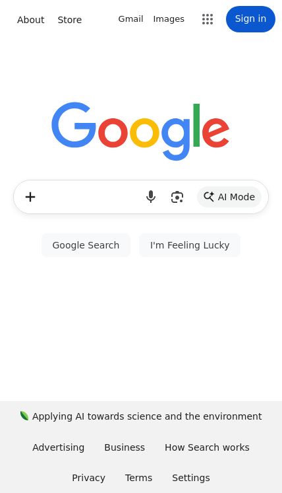This screenshot has height=493, width=282.
Task: Expand the Settings menu in footer
Action: coord(191,478)
